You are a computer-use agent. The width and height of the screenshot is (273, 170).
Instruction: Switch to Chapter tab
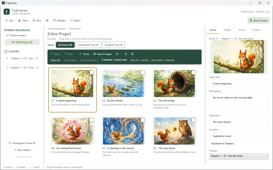256,30
